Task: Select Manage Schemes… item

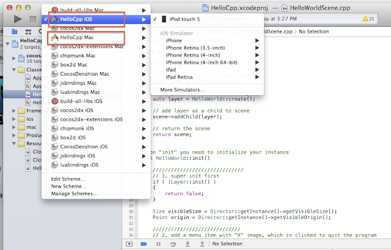Action: pos(75,194)
